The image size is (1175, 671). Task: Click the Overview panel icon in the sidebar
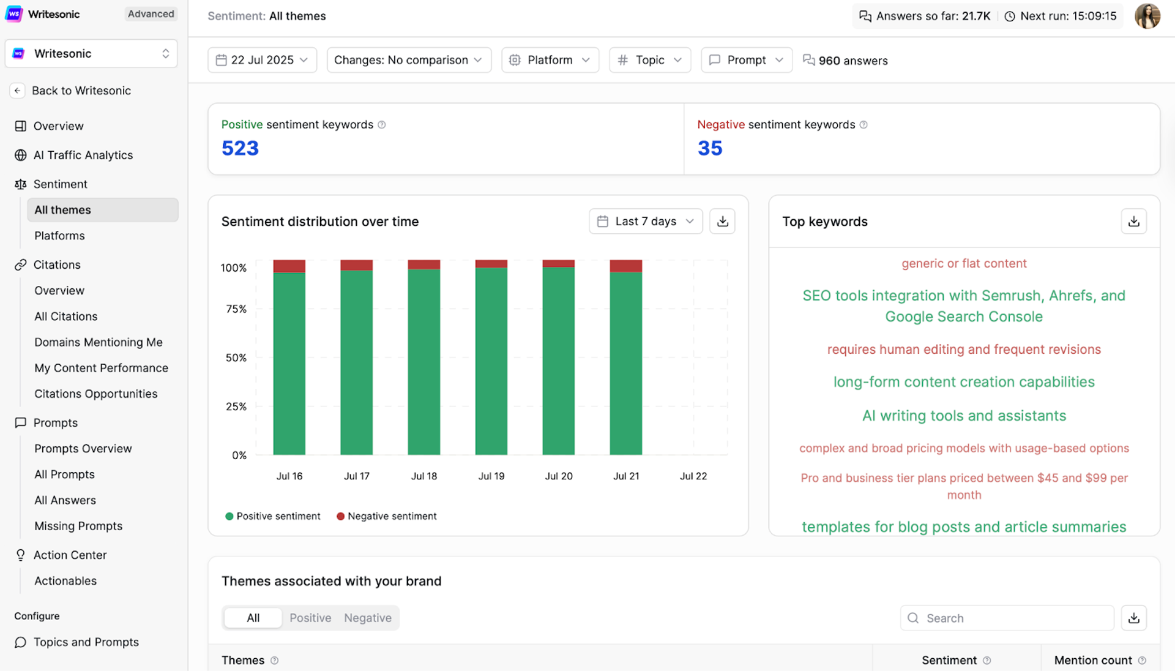point(20,126)
